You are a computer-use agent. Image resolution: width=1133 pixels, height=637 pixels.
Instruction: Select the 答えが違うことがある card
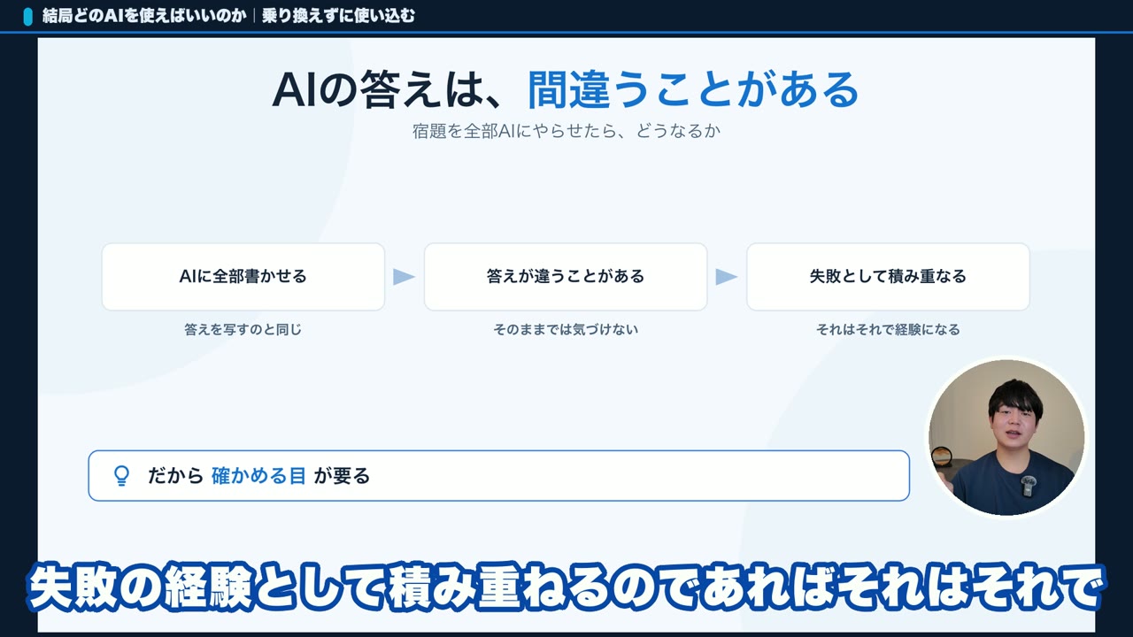click(x=566, y=277)
